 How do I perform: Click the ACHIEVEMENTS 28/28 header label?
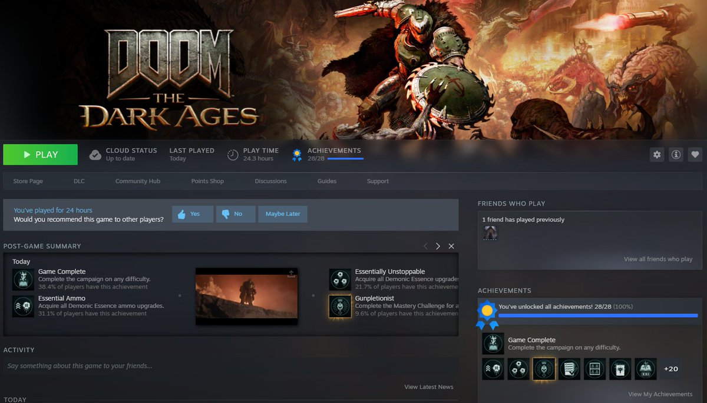coord(334,151)
